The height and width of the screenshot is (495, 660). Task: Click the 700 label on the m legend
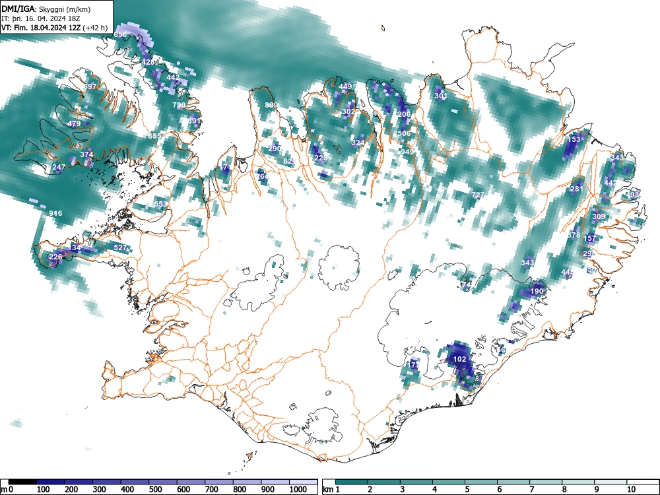pos(212,490)
